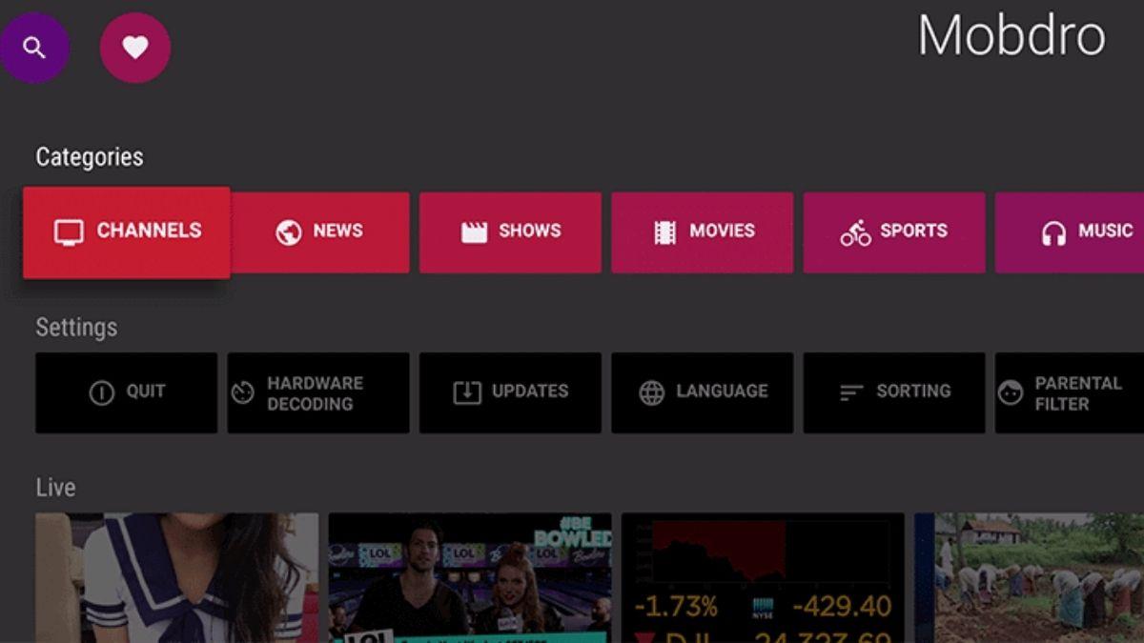
Task: Click the globe icon on News
Action: coord(289,232)
